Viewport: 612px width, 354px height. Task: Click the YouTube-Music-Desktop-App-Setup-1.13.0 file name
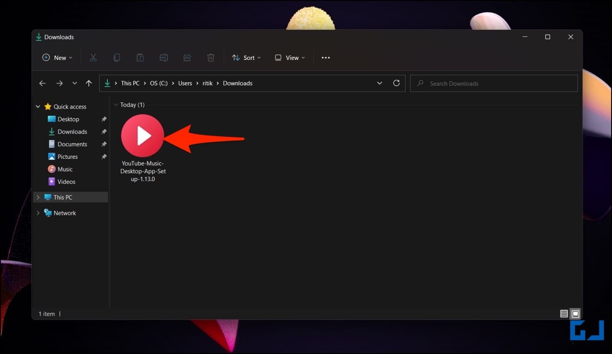[143, 171]
